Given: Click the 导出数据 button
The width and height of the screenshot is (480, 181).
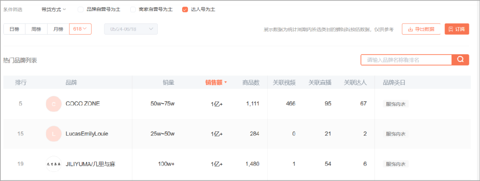Looking at the screenshot, I should (421, 29).
